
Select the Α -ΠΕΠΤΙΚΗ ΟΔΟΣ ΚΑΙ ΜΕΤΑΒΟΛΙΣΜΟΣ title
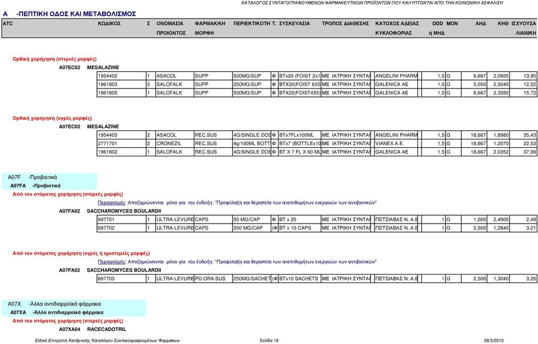pyautogui.click(x=69, y=14)
